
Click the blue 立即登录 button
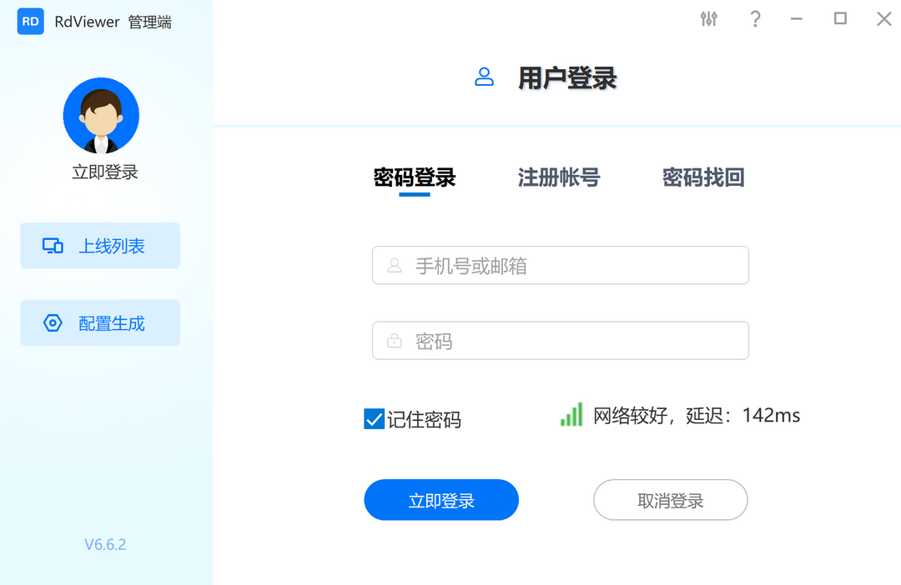pos(441,500)
